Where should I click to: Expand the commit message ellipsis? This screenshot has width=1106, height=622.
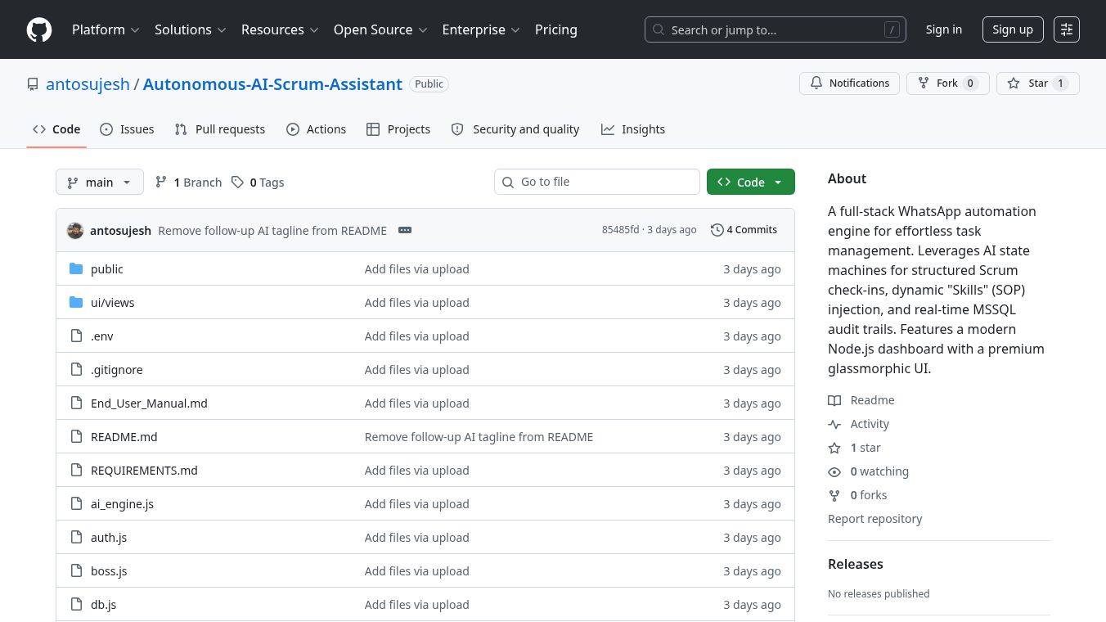[405, 230]
